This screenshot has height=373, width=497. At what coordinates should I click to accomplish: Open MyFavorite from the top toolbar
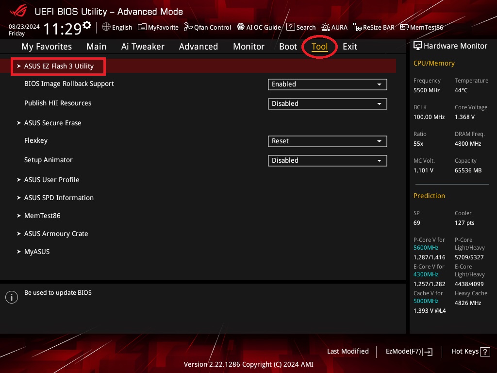pyautogui.click(x=163, y=27)
